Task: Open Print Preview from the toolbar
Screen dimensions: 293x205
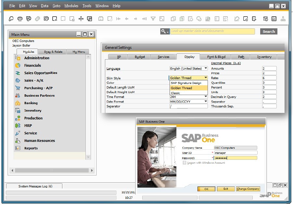Action: (x=28, y=19)
